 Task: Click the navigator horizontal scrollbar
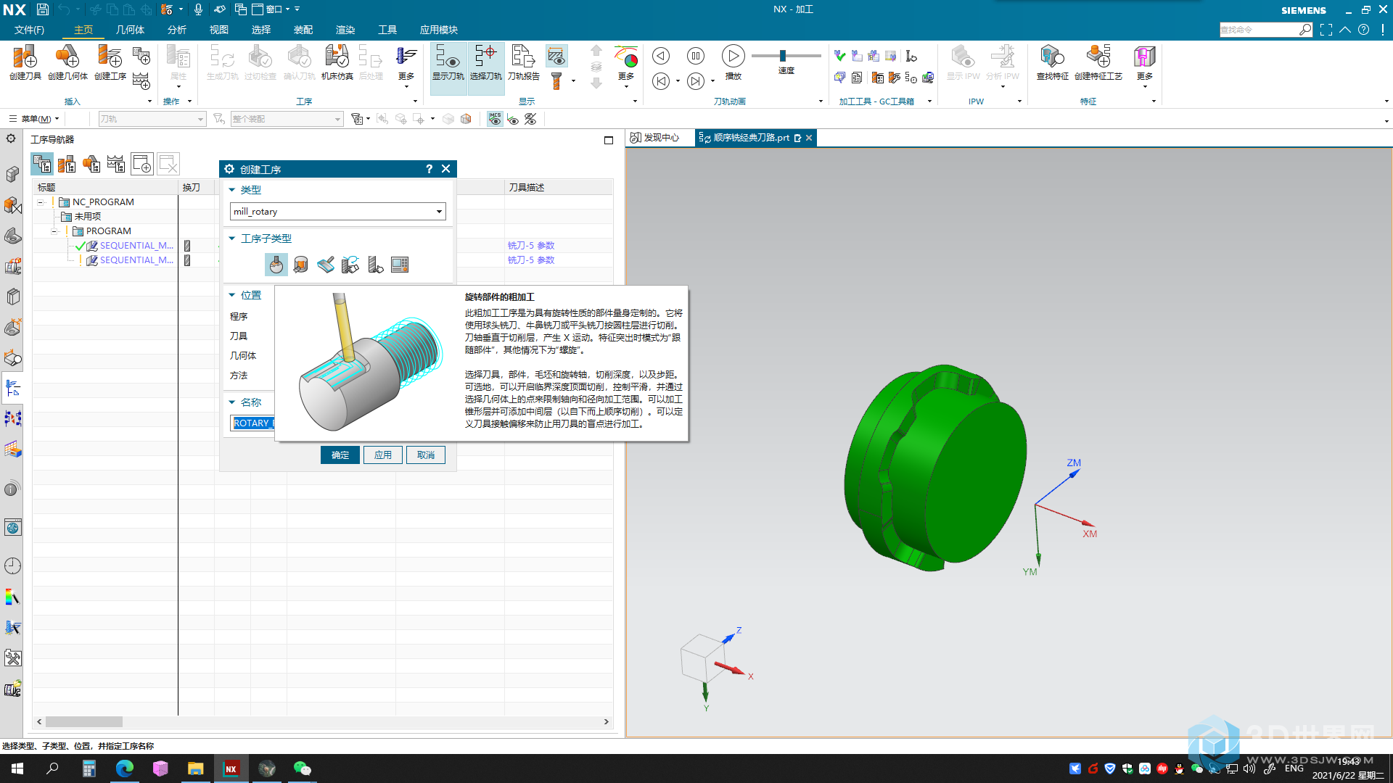pyautogui.click(x=84, y=722)
